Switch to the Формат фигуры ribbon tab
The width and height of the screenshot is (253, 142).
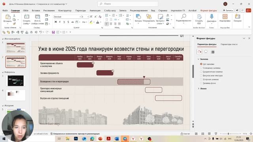pyautogui.click(x=208, y=11)
